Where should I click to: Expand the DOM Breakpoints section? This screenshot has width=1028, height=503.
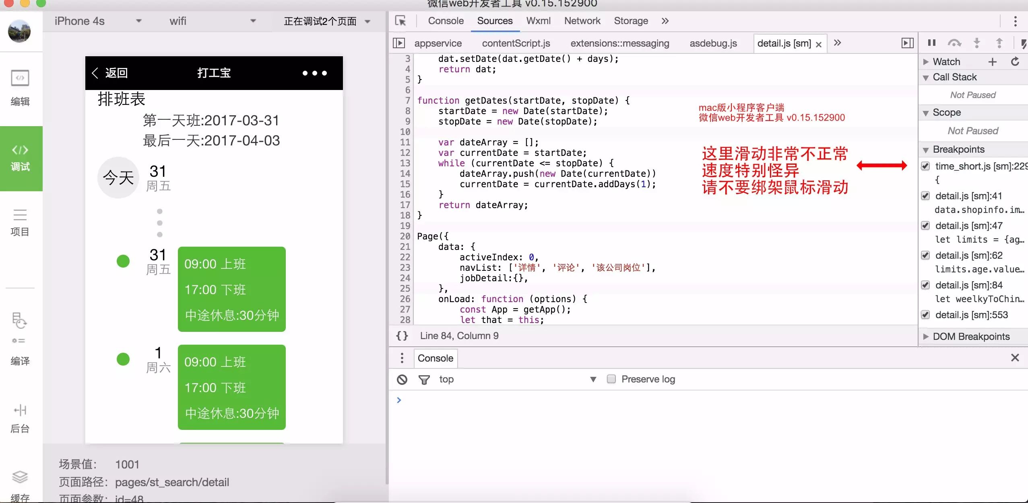(x=966, y=337)
